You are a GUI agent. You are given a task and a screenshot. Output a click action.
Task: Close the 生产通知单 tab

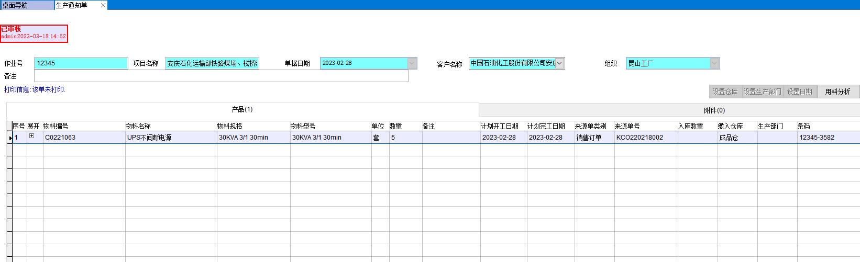pyautogui.click(x=103, y=5)
